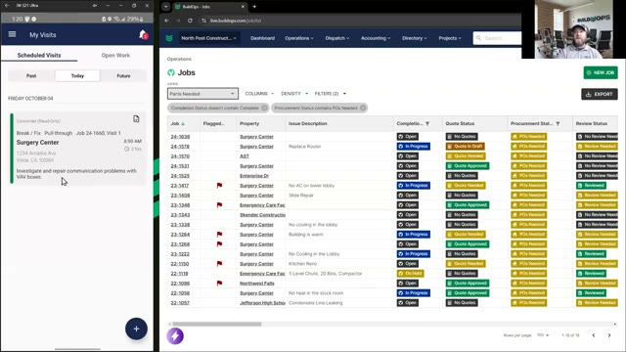Go back in the browser
This screenshot has width=626, height=352.
[x=167, y=21]
